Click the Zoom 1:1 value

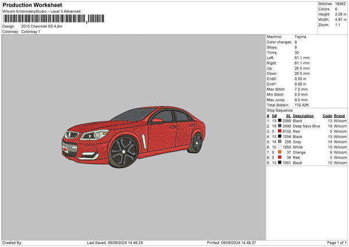[339, 25]
